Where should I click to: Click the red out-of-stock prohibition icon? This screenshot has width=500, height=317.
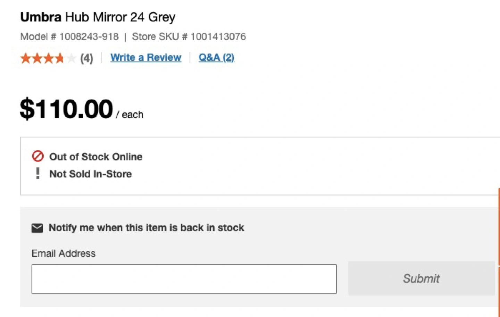pos(38,156)
